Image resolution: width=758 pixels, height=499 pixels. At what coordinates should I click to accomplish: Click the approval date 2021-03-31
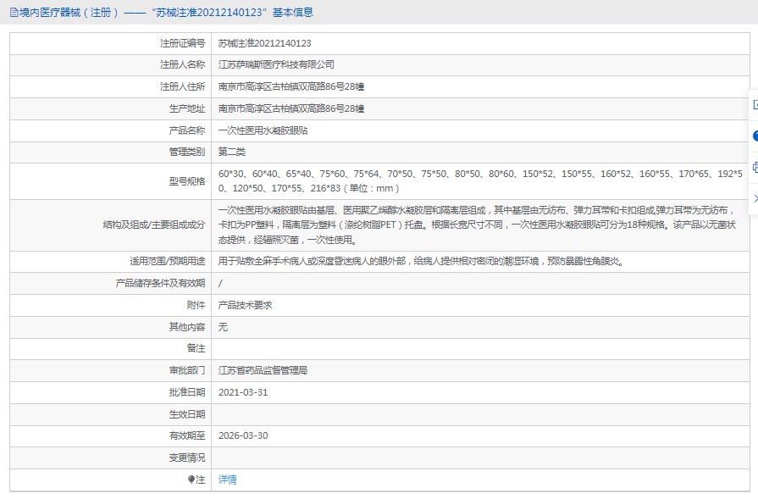pyautogui.click(x=243, y=392)
